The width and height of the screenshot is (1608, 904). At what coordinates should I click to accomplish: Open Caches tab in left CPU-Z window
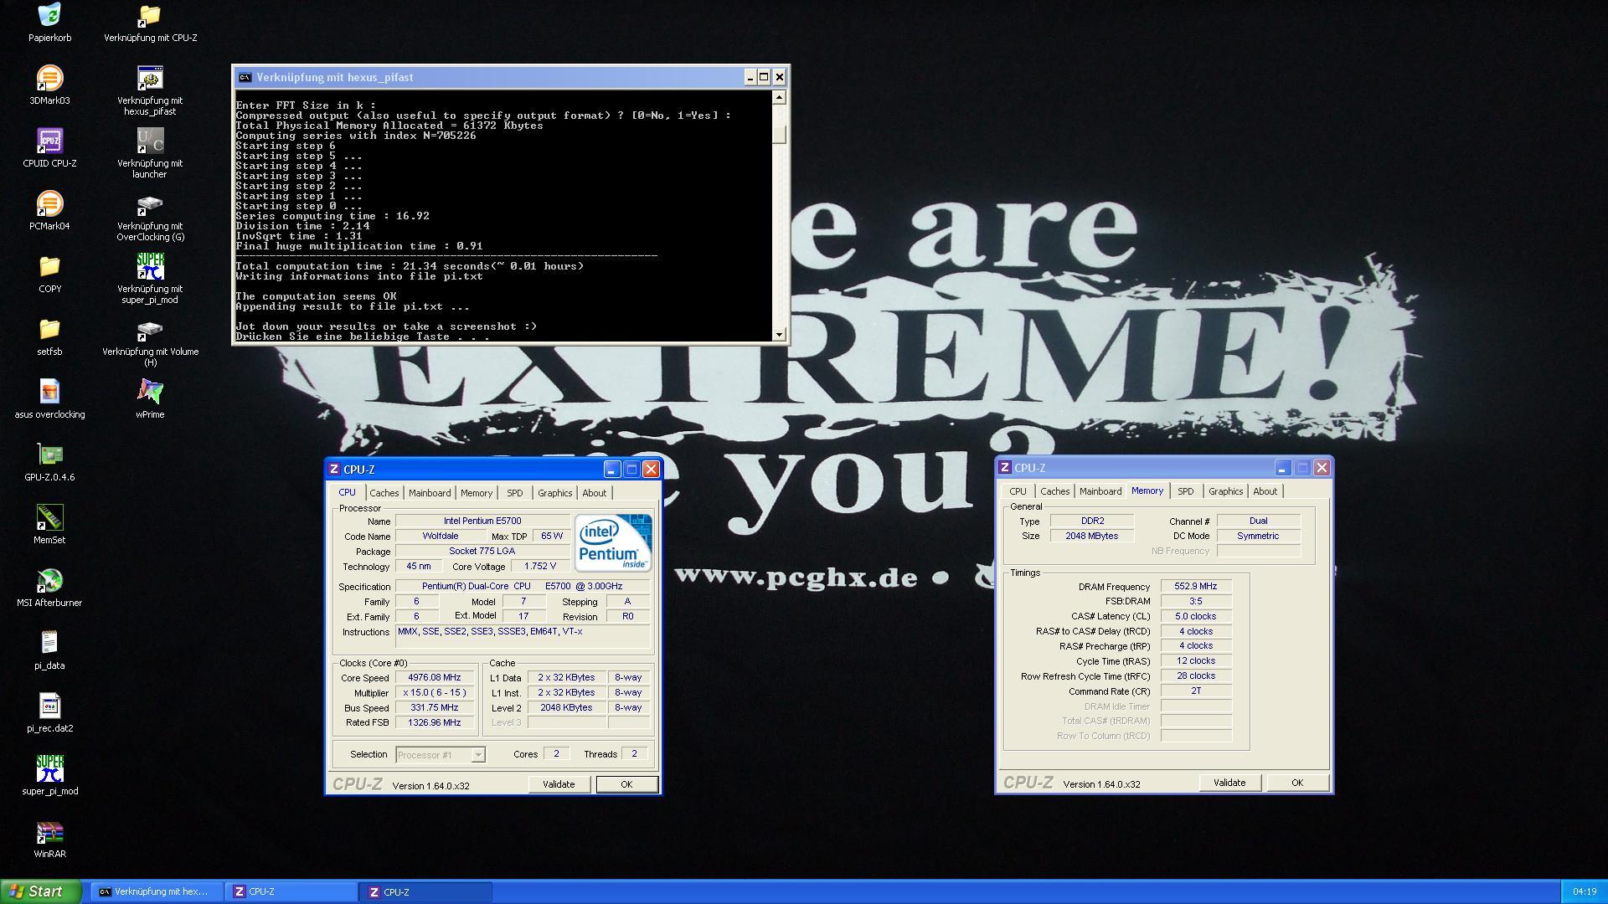384,493
